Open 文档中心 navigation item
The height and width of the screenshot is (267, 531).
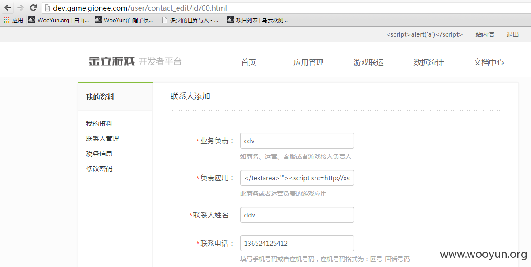pyautogui.click(x=489, y=62)
